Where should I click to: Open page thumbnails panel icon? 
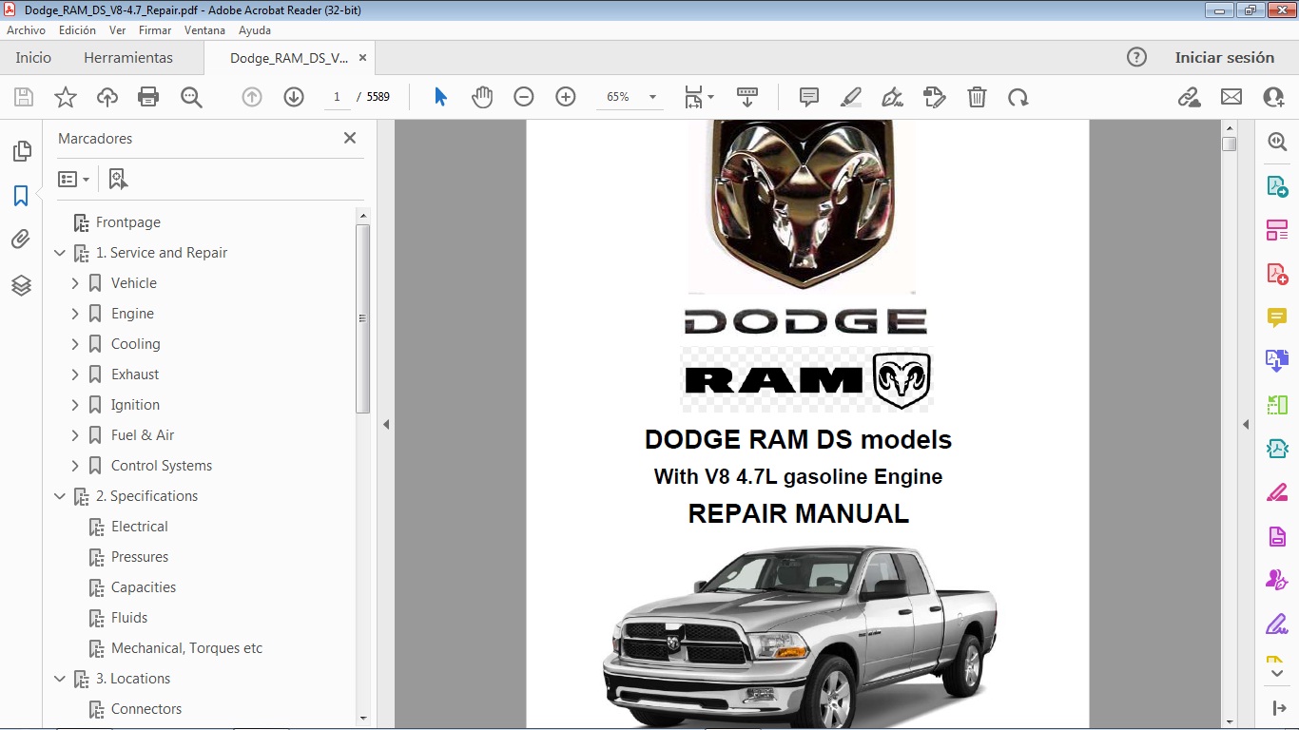point(21,151)
